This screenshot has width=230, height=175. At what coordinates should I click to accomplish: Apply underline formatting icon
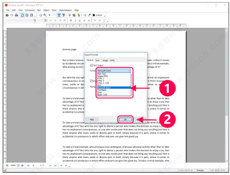pyautogui.click(x=80, y=20)
